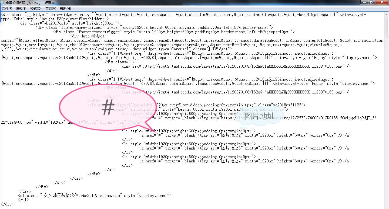
Task: Close the Notepad window
Action: pyautogui.click(x=382, y=2)
